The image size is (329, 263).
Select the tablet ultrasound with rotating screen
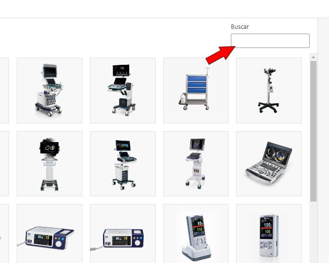click(49, 164)
